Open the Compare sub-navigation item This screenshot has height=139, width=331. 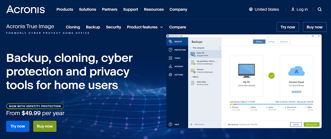[178, 27]
